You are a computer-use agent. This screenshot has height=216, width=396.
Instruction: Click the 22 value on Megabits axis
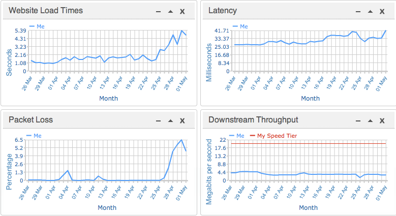coord(223,140)
